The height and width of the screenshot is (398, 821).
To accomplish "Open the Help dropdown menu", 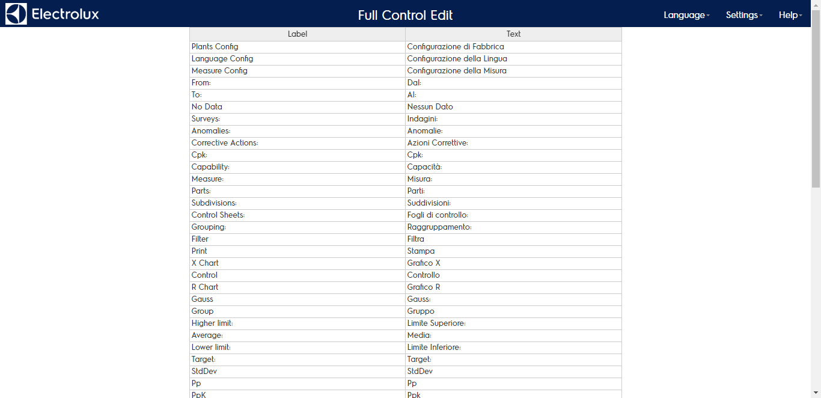I will point(790,15).
